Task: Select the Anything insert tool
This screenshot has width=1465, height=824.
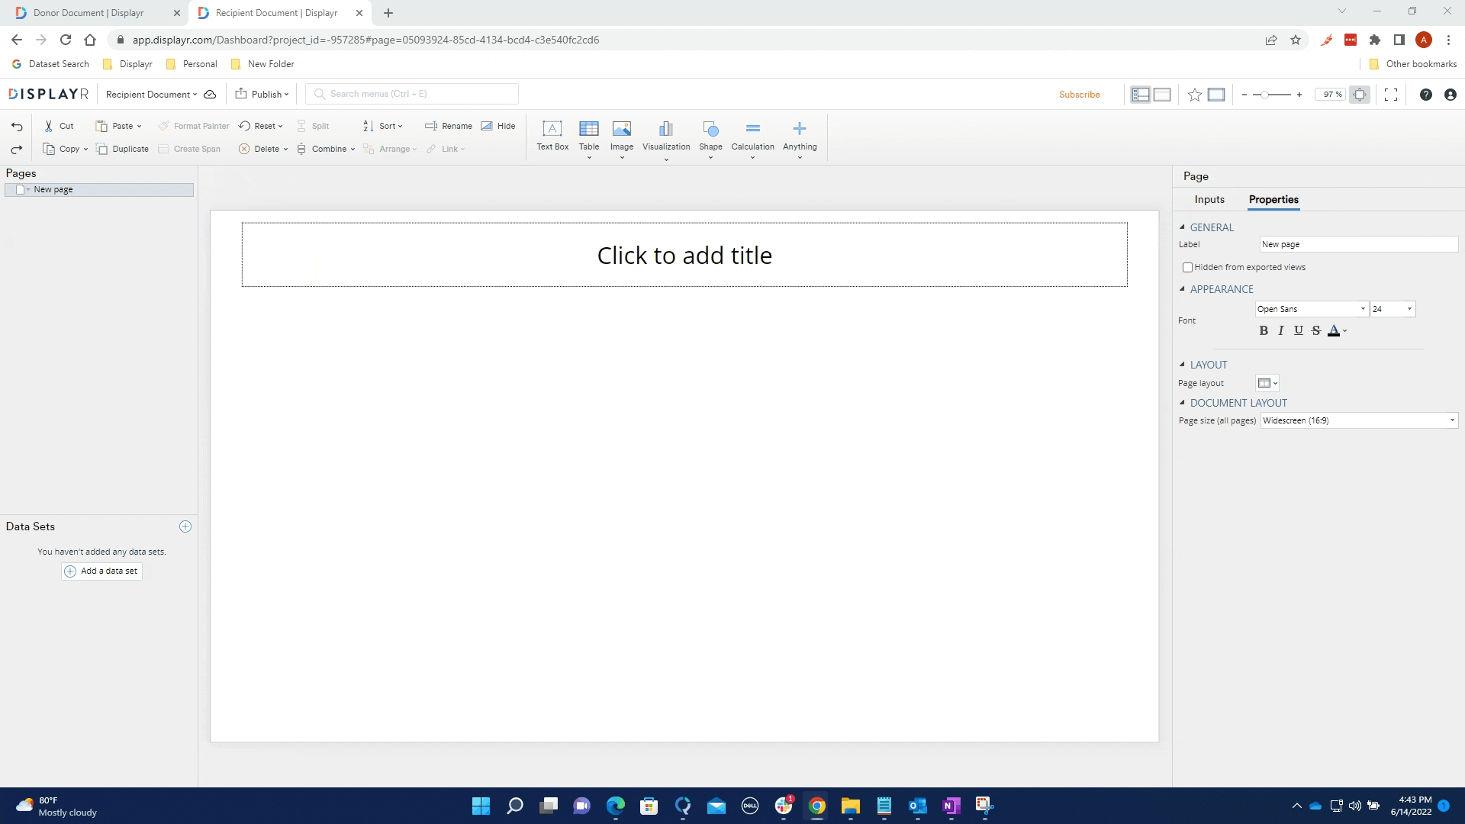Action: [800, 135]
